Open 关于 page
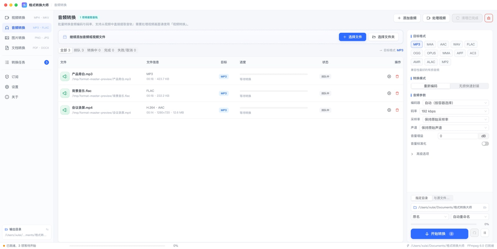The height and width of the screenshot is (249, 497). pos(27,97)
